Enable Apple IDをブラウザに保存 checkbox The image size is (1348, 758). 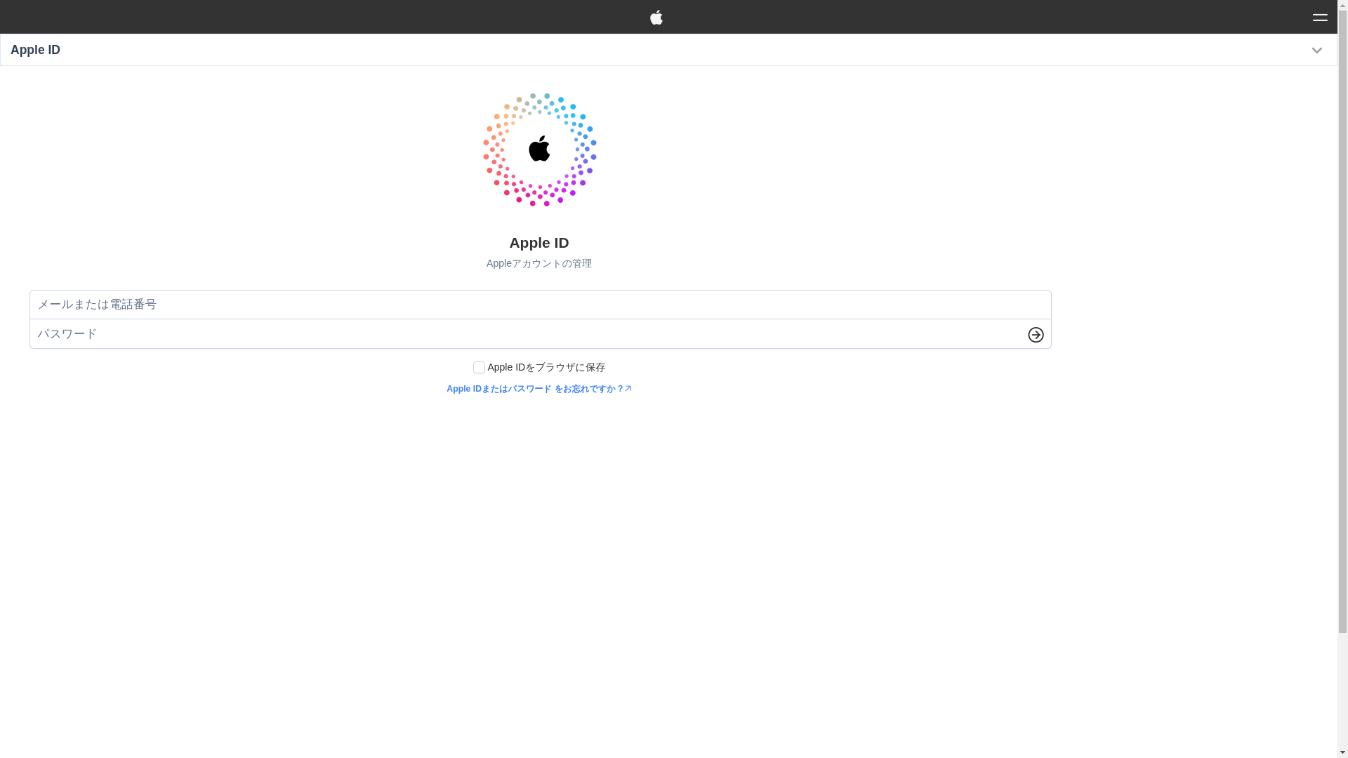coord(479,368)
